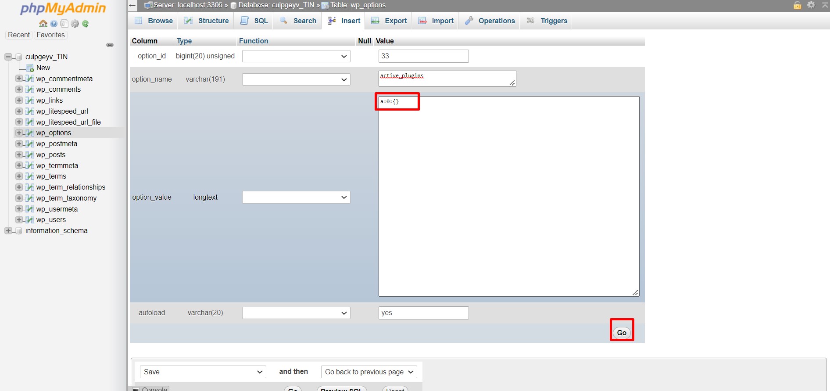830x391 pixels.
Task: Open phpMyAdmin documentation help icon
Action: point(54,24)
